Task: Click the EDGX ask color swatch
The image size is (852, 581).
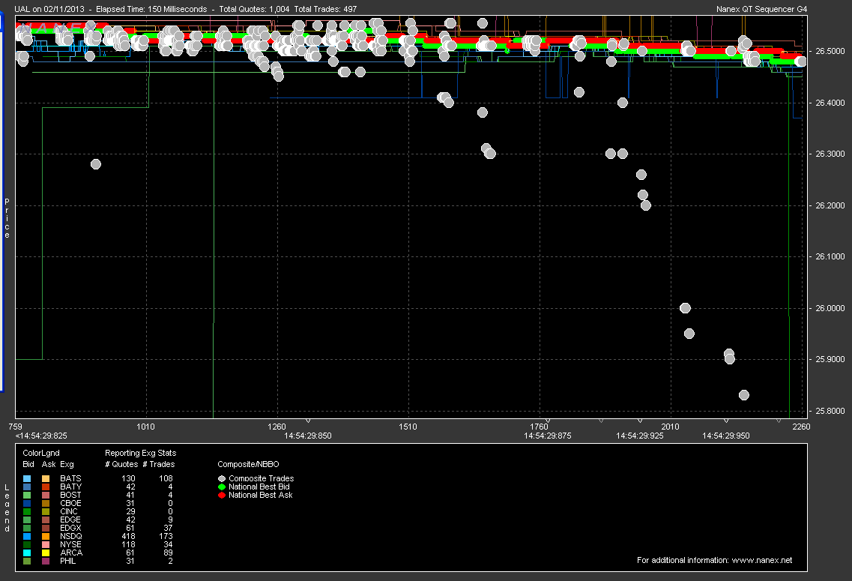Action: (46, 528)
